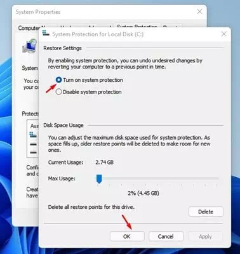
Task: Select the Windows drive icon in protection list
Action: tap(33, 135)
